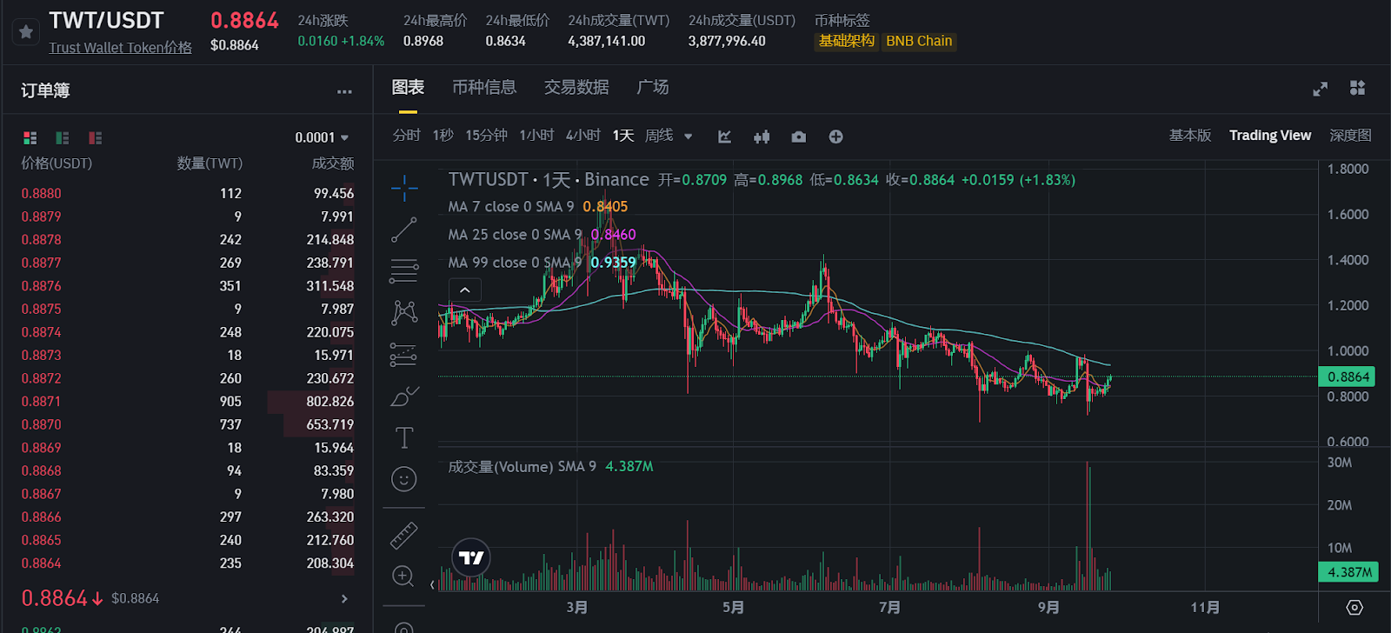Click TWTUSDT symbol title on chart
The height and width of the screenshot is (633, 1391).
pos(488,180)
